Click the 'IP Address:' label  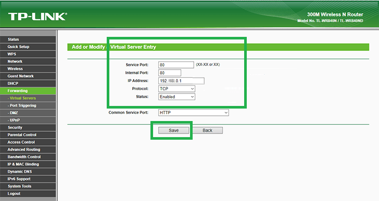(138, 81)
